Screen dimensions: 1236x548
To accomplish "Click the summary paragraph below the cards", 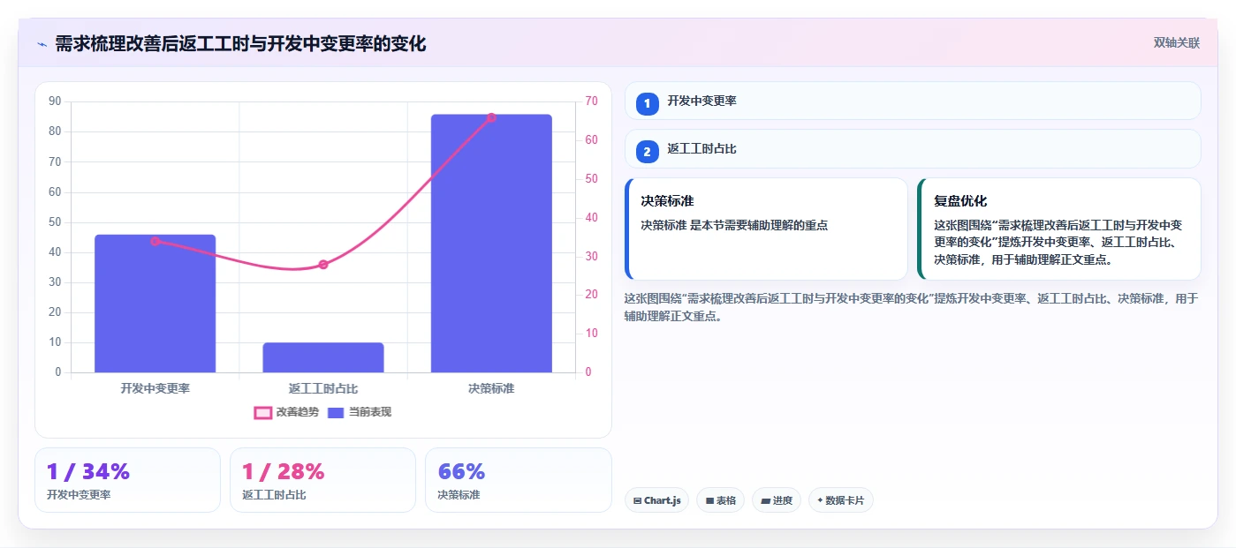I will click(x=911, y=307).
